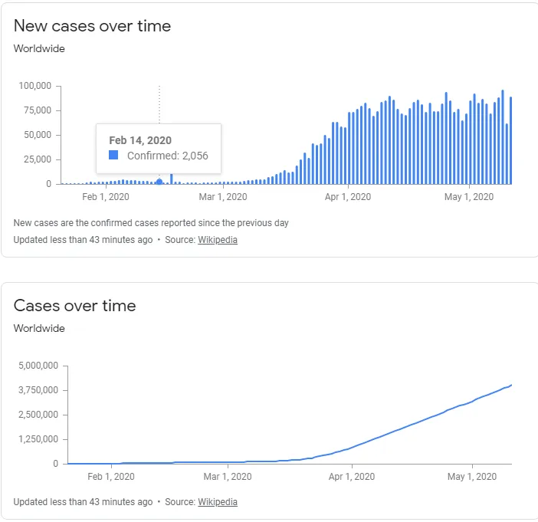Click the 25,000 y-axis label
Screen dimensions: 538x522
point(38,159)
